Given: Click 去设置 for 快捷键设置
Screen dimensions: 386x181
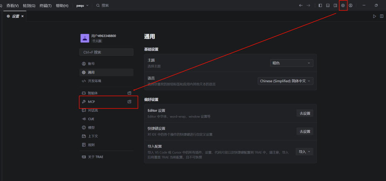Looking at the screenshot, I should pyautogui.click(x=305, y=131).
